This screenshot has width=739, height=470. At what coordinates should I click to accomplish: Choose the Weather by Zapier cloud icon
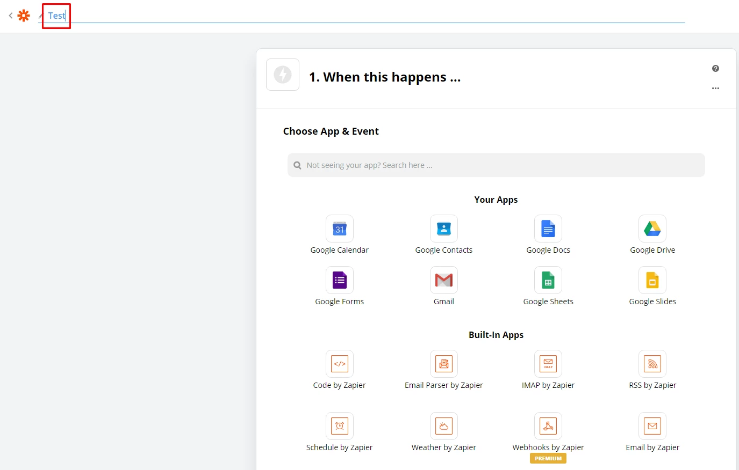point(444,426)
